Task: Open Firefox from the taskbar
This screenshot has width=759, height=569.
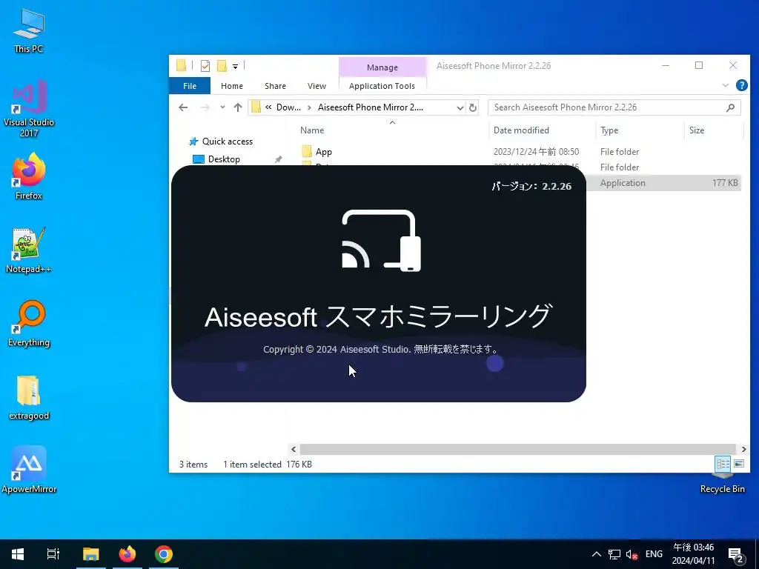Action: click(x=127, y=554)
